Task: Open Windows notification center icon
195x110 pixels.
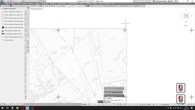Action: (192, 108)
